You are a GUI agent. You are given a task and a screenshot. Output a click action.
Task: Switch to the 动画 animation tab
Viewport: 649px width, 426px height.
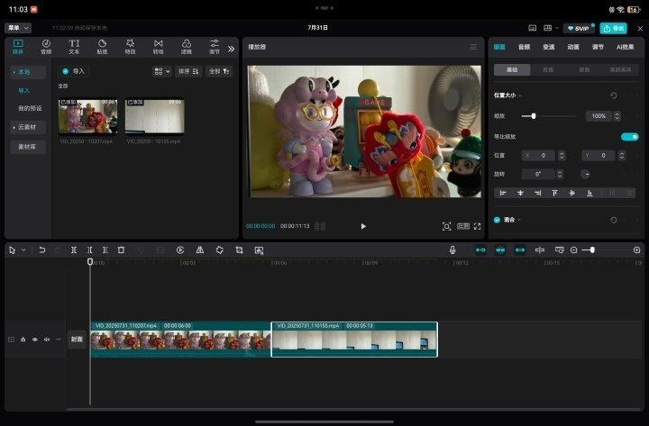pyautogui.click(x=573, y=47)
